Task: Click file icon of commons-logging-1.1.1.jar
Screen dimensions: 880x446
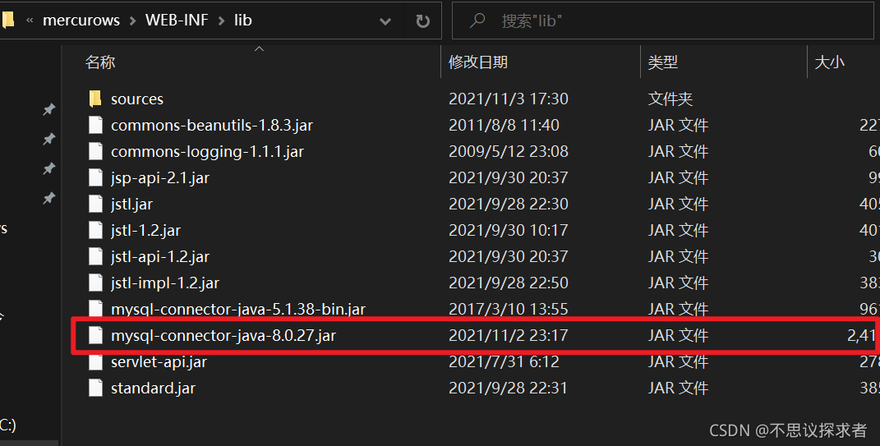Action: [95, 151]
